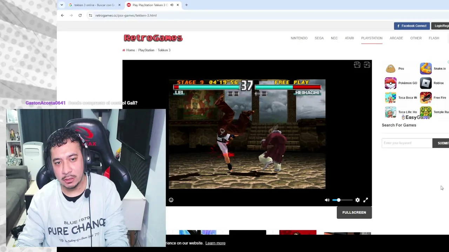The height and width of the screenshot is (252, 449).
Task: Click the save state icon in emulator
Action: pyautogui.click(x=357, y=65)
